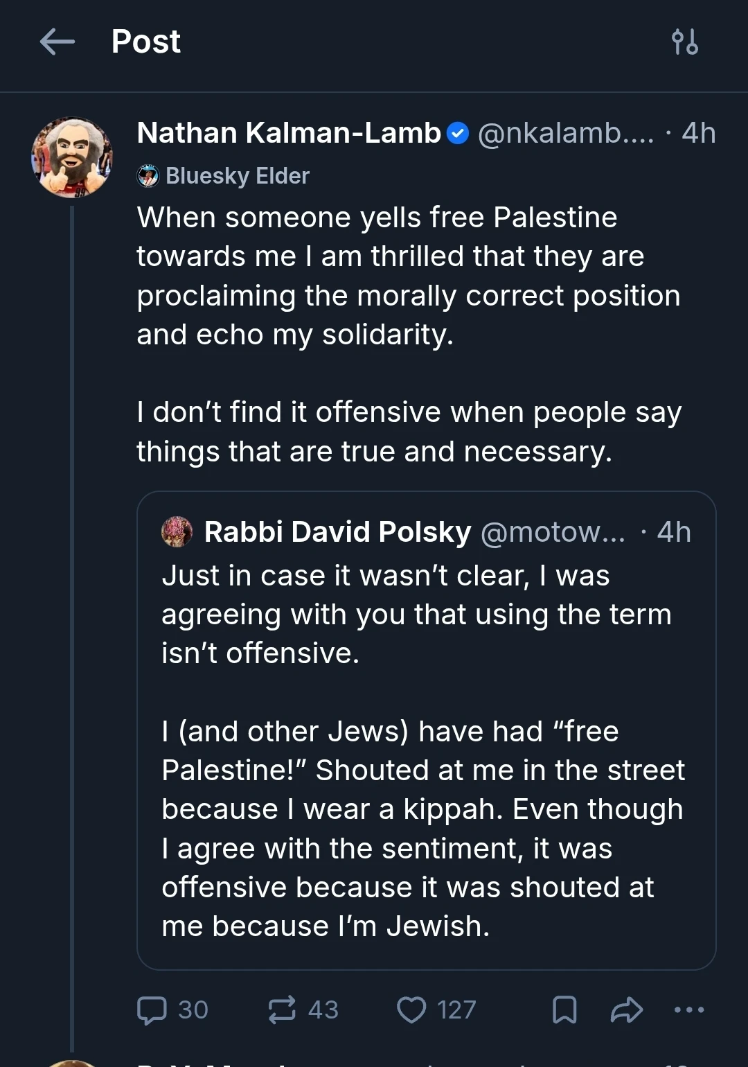Click the Bluesky Elder label text
This screenshot has height=1067, width=748.
tap(237, 176)
